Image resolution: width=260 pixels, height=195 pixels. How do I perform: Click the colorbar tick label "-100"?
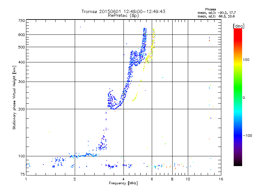(x=247, y=136)
